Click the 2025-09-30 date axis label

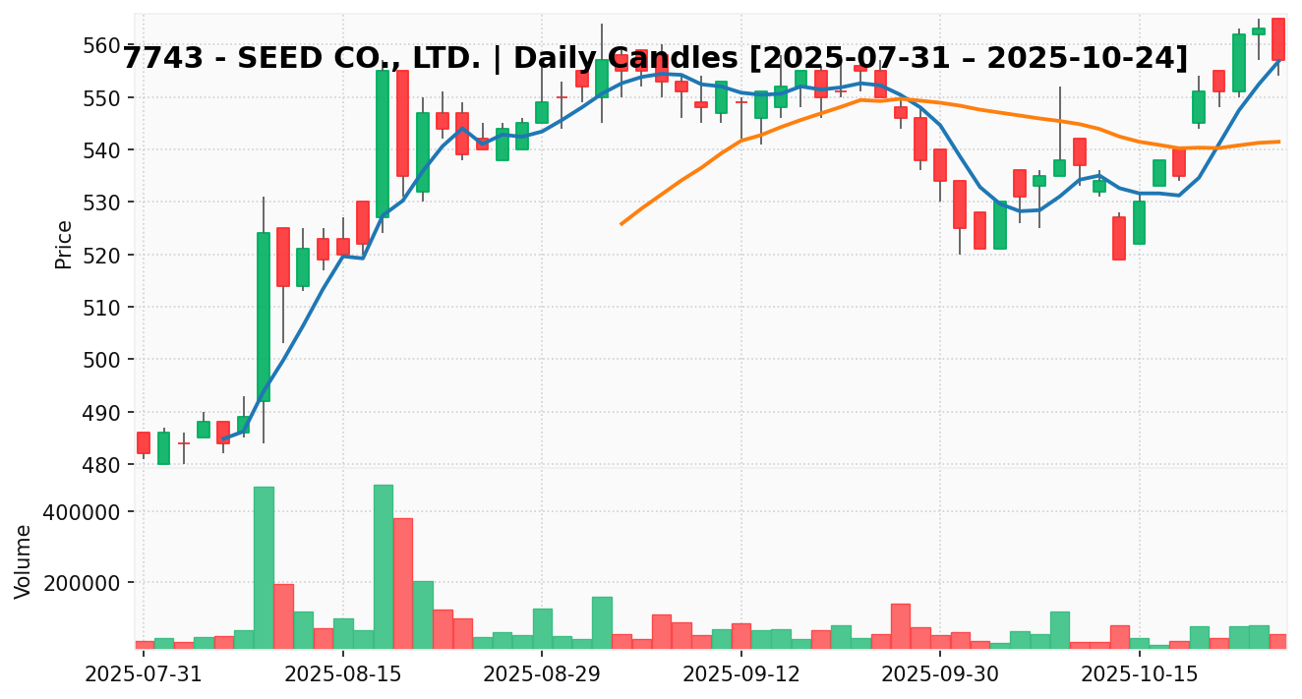click(940, 675)
